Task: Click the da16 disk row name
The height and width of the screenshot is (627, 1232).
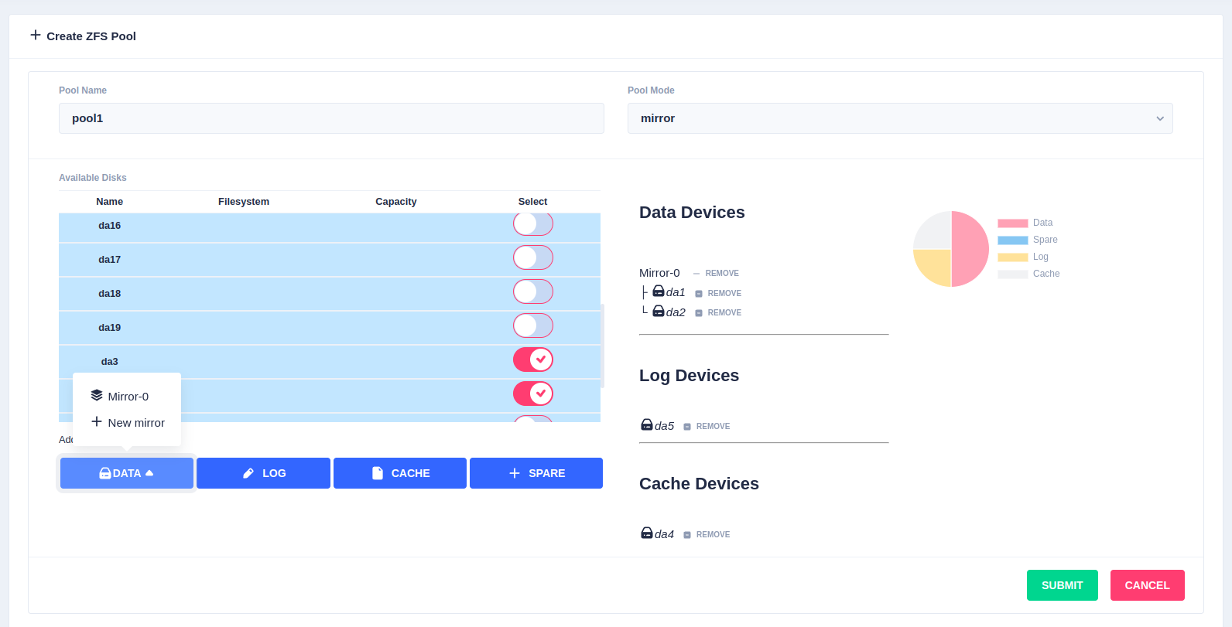Action: point(110,226)
